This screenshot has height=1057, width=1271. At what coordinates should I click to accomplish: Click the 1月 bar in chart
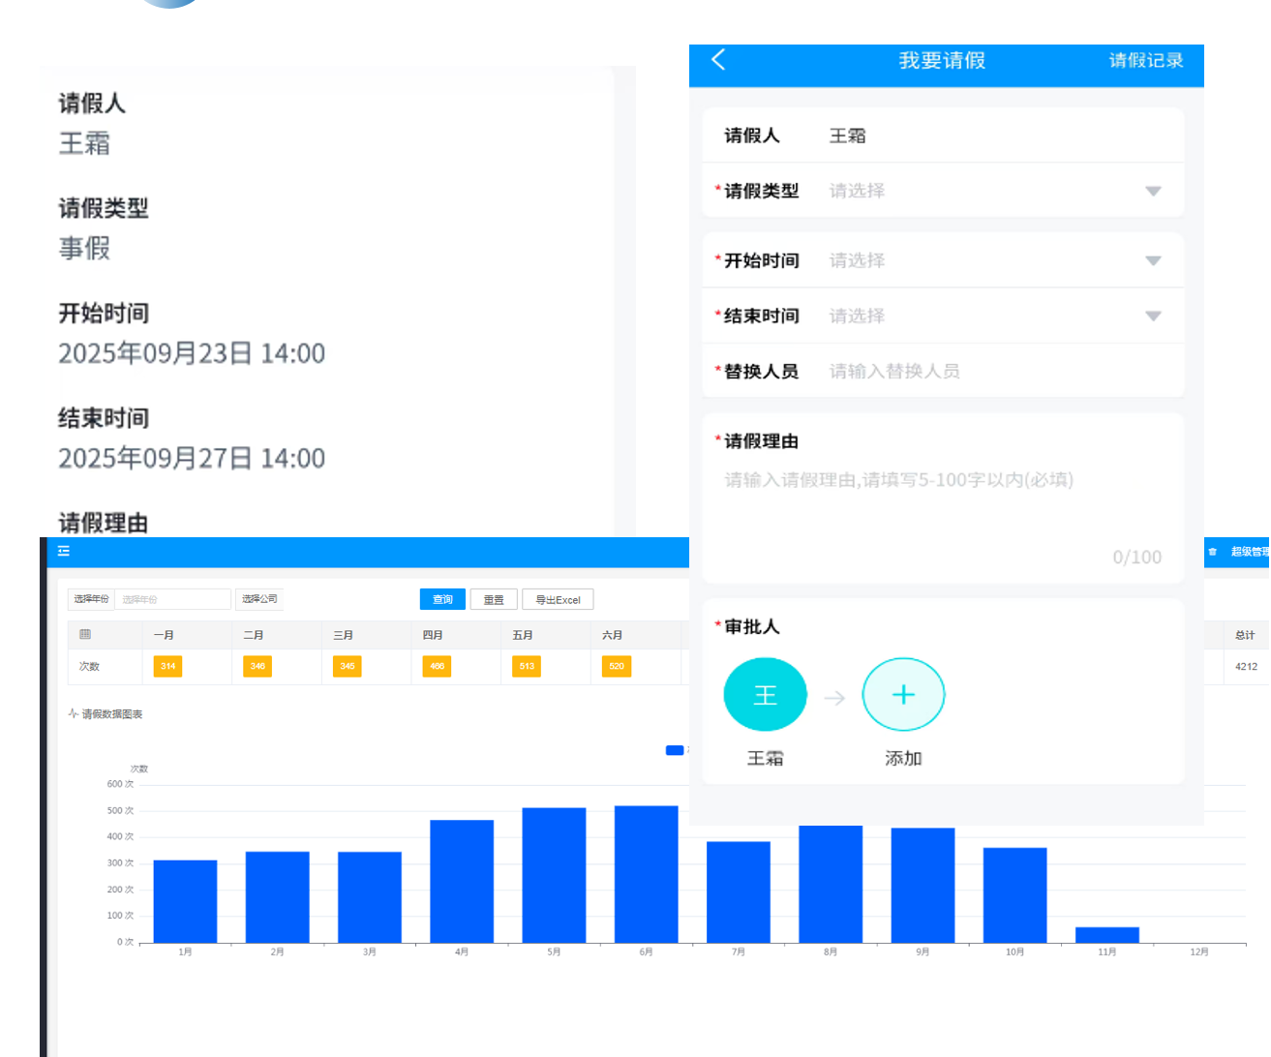[x=185, y=901]
